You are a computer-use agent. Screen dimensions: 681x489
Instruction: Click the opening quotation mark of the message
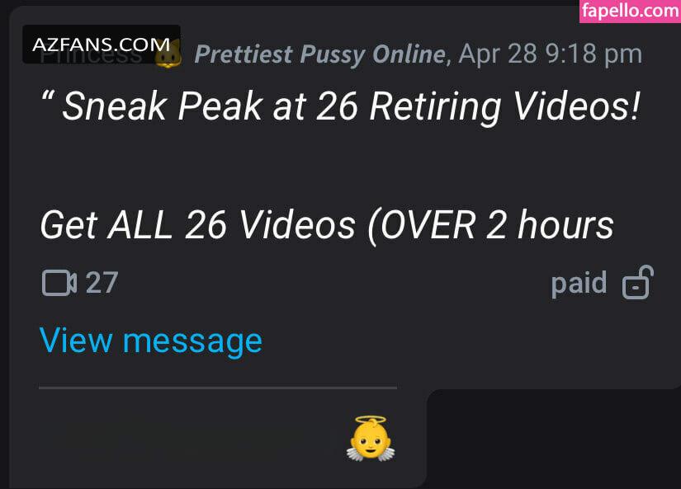tap(47, 97)
